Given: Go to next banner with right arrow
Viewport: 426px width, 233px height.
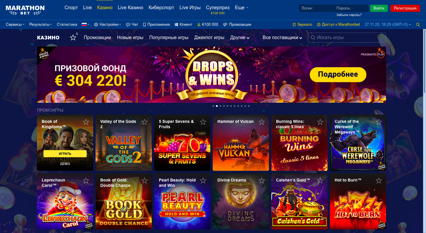Looking at the screenshot, I should 392,75.
